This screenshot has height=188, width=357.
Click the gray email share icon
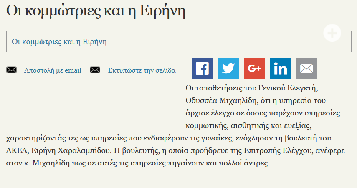coord(306,68)
